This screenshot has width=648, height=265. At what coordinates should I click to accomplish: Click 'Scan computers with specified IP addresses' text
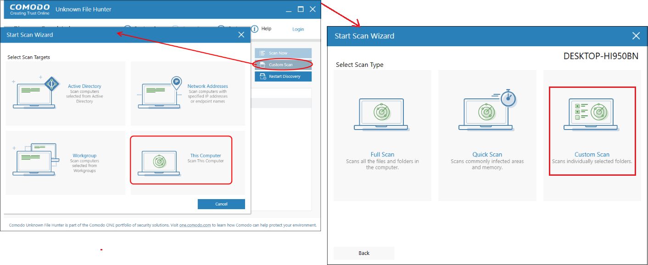coord(207,96)
